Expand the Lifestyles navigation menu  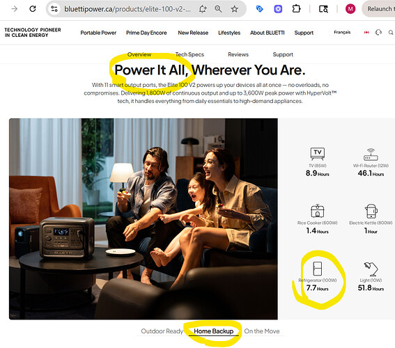tap(229, 33)
